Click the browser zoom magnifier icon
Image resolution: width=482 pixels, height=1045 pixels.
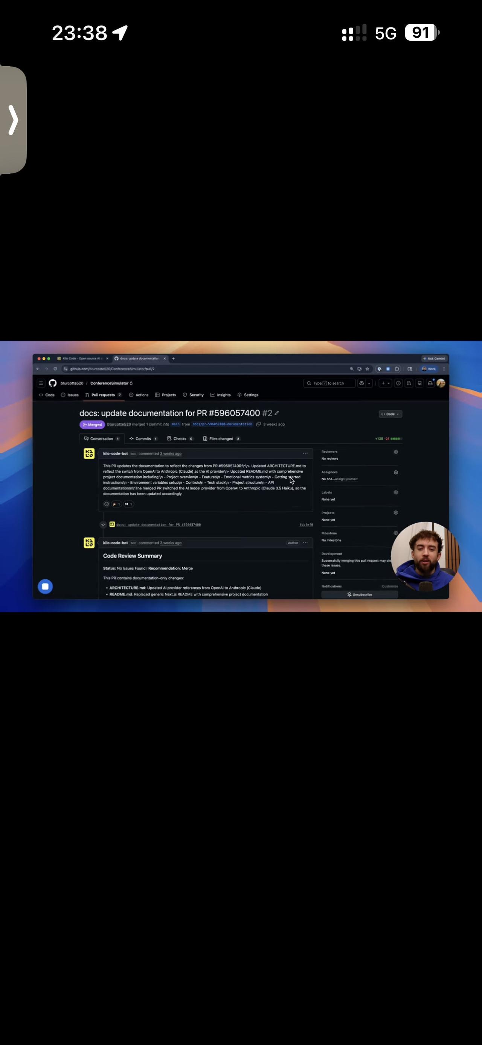351,369
